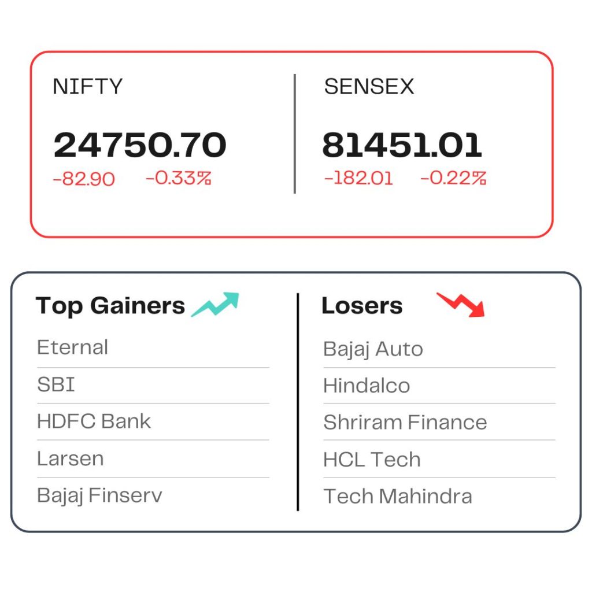592x592 pixels.
Task: Open Bajaj Auto in losers list
Action: pos(373,349)
